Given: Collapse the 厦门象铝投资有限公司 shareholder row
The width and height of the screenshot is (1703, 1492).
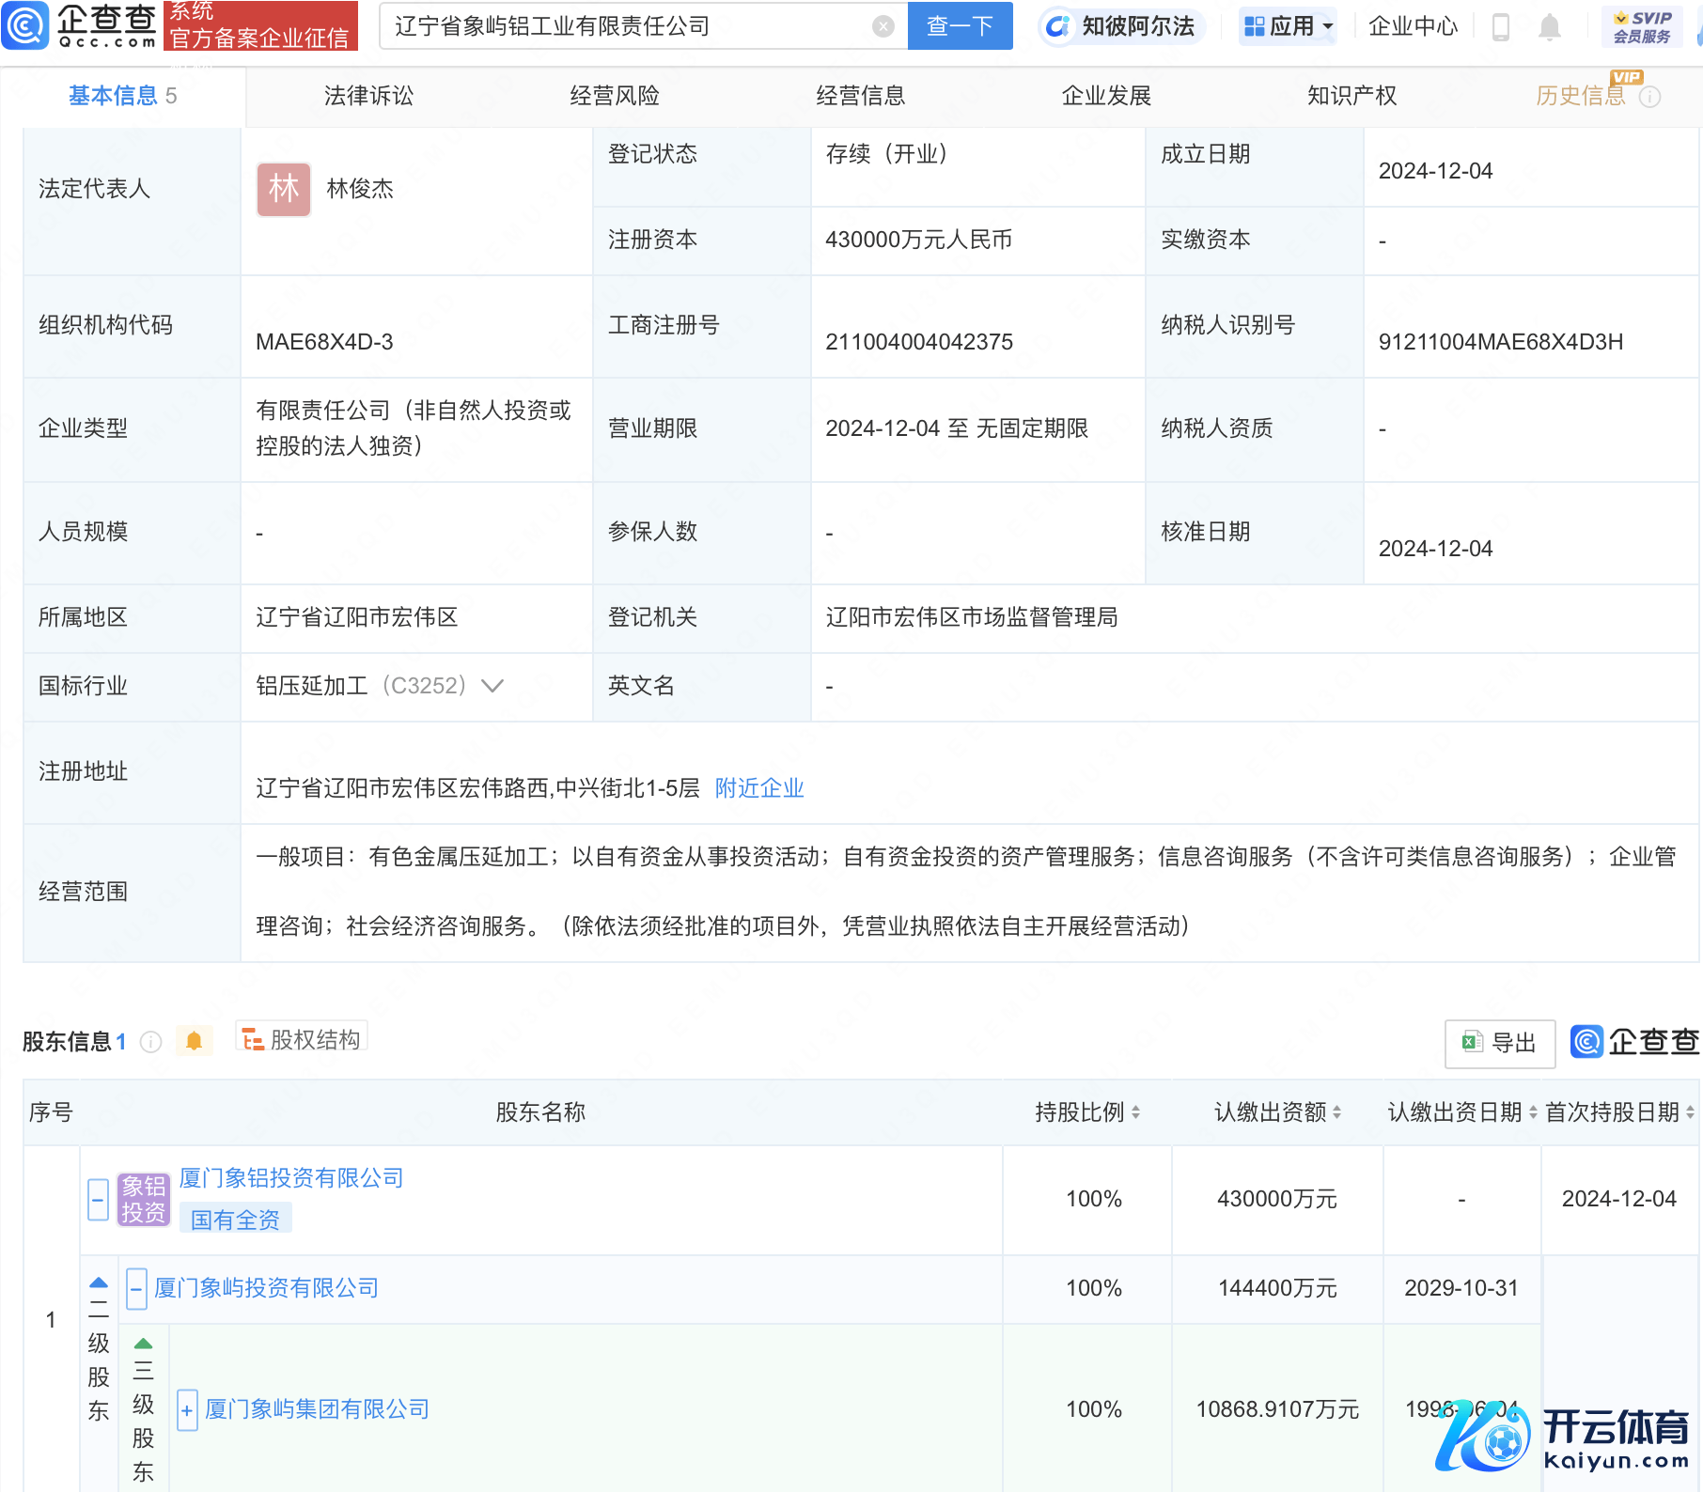Looking at the screenshot, I should click(98, 1200).
